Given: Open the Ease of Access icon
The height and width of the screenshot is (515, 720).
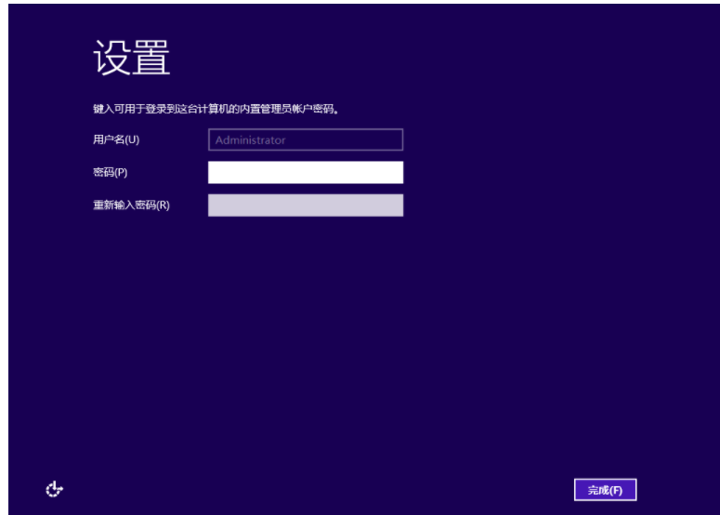Looking at the screenshot, I should pos(54,489).
